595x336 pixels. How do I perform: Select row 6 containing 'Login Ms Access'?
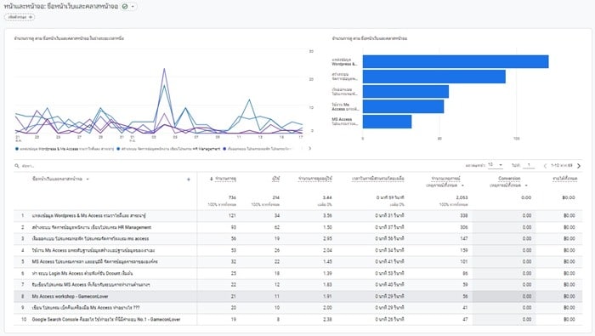[x=297, y=273]
